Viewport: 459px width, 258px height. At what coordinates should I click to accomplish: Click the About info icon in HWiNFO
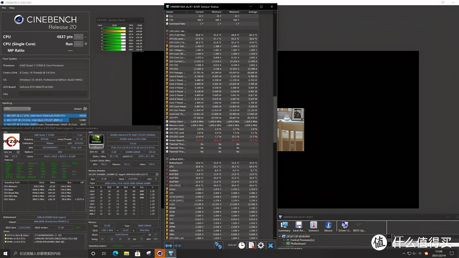[x=328, y=226]
